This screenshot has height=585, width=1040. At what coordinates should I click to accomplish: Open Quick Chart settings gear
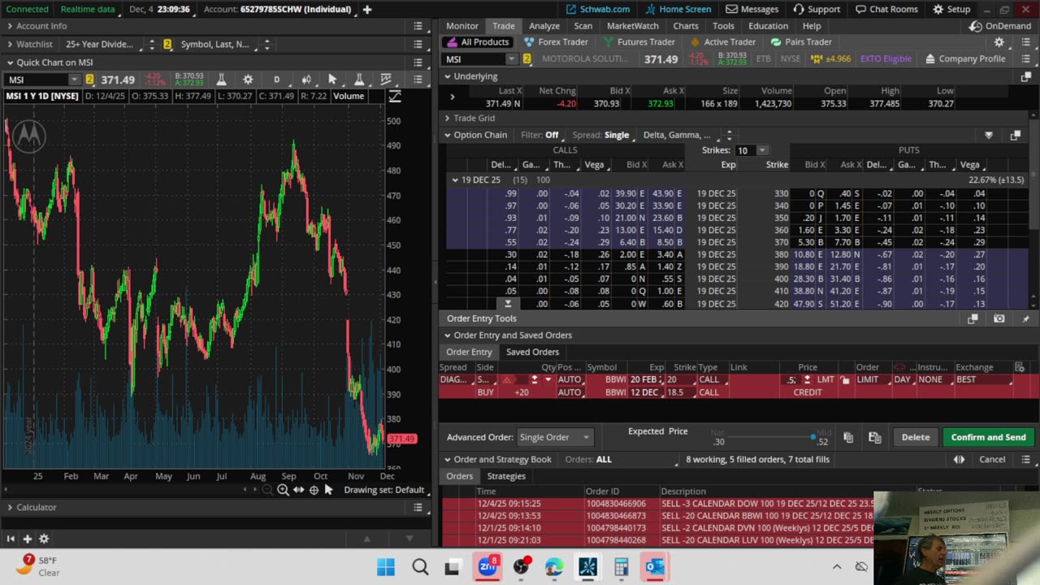tap(248, 80)
